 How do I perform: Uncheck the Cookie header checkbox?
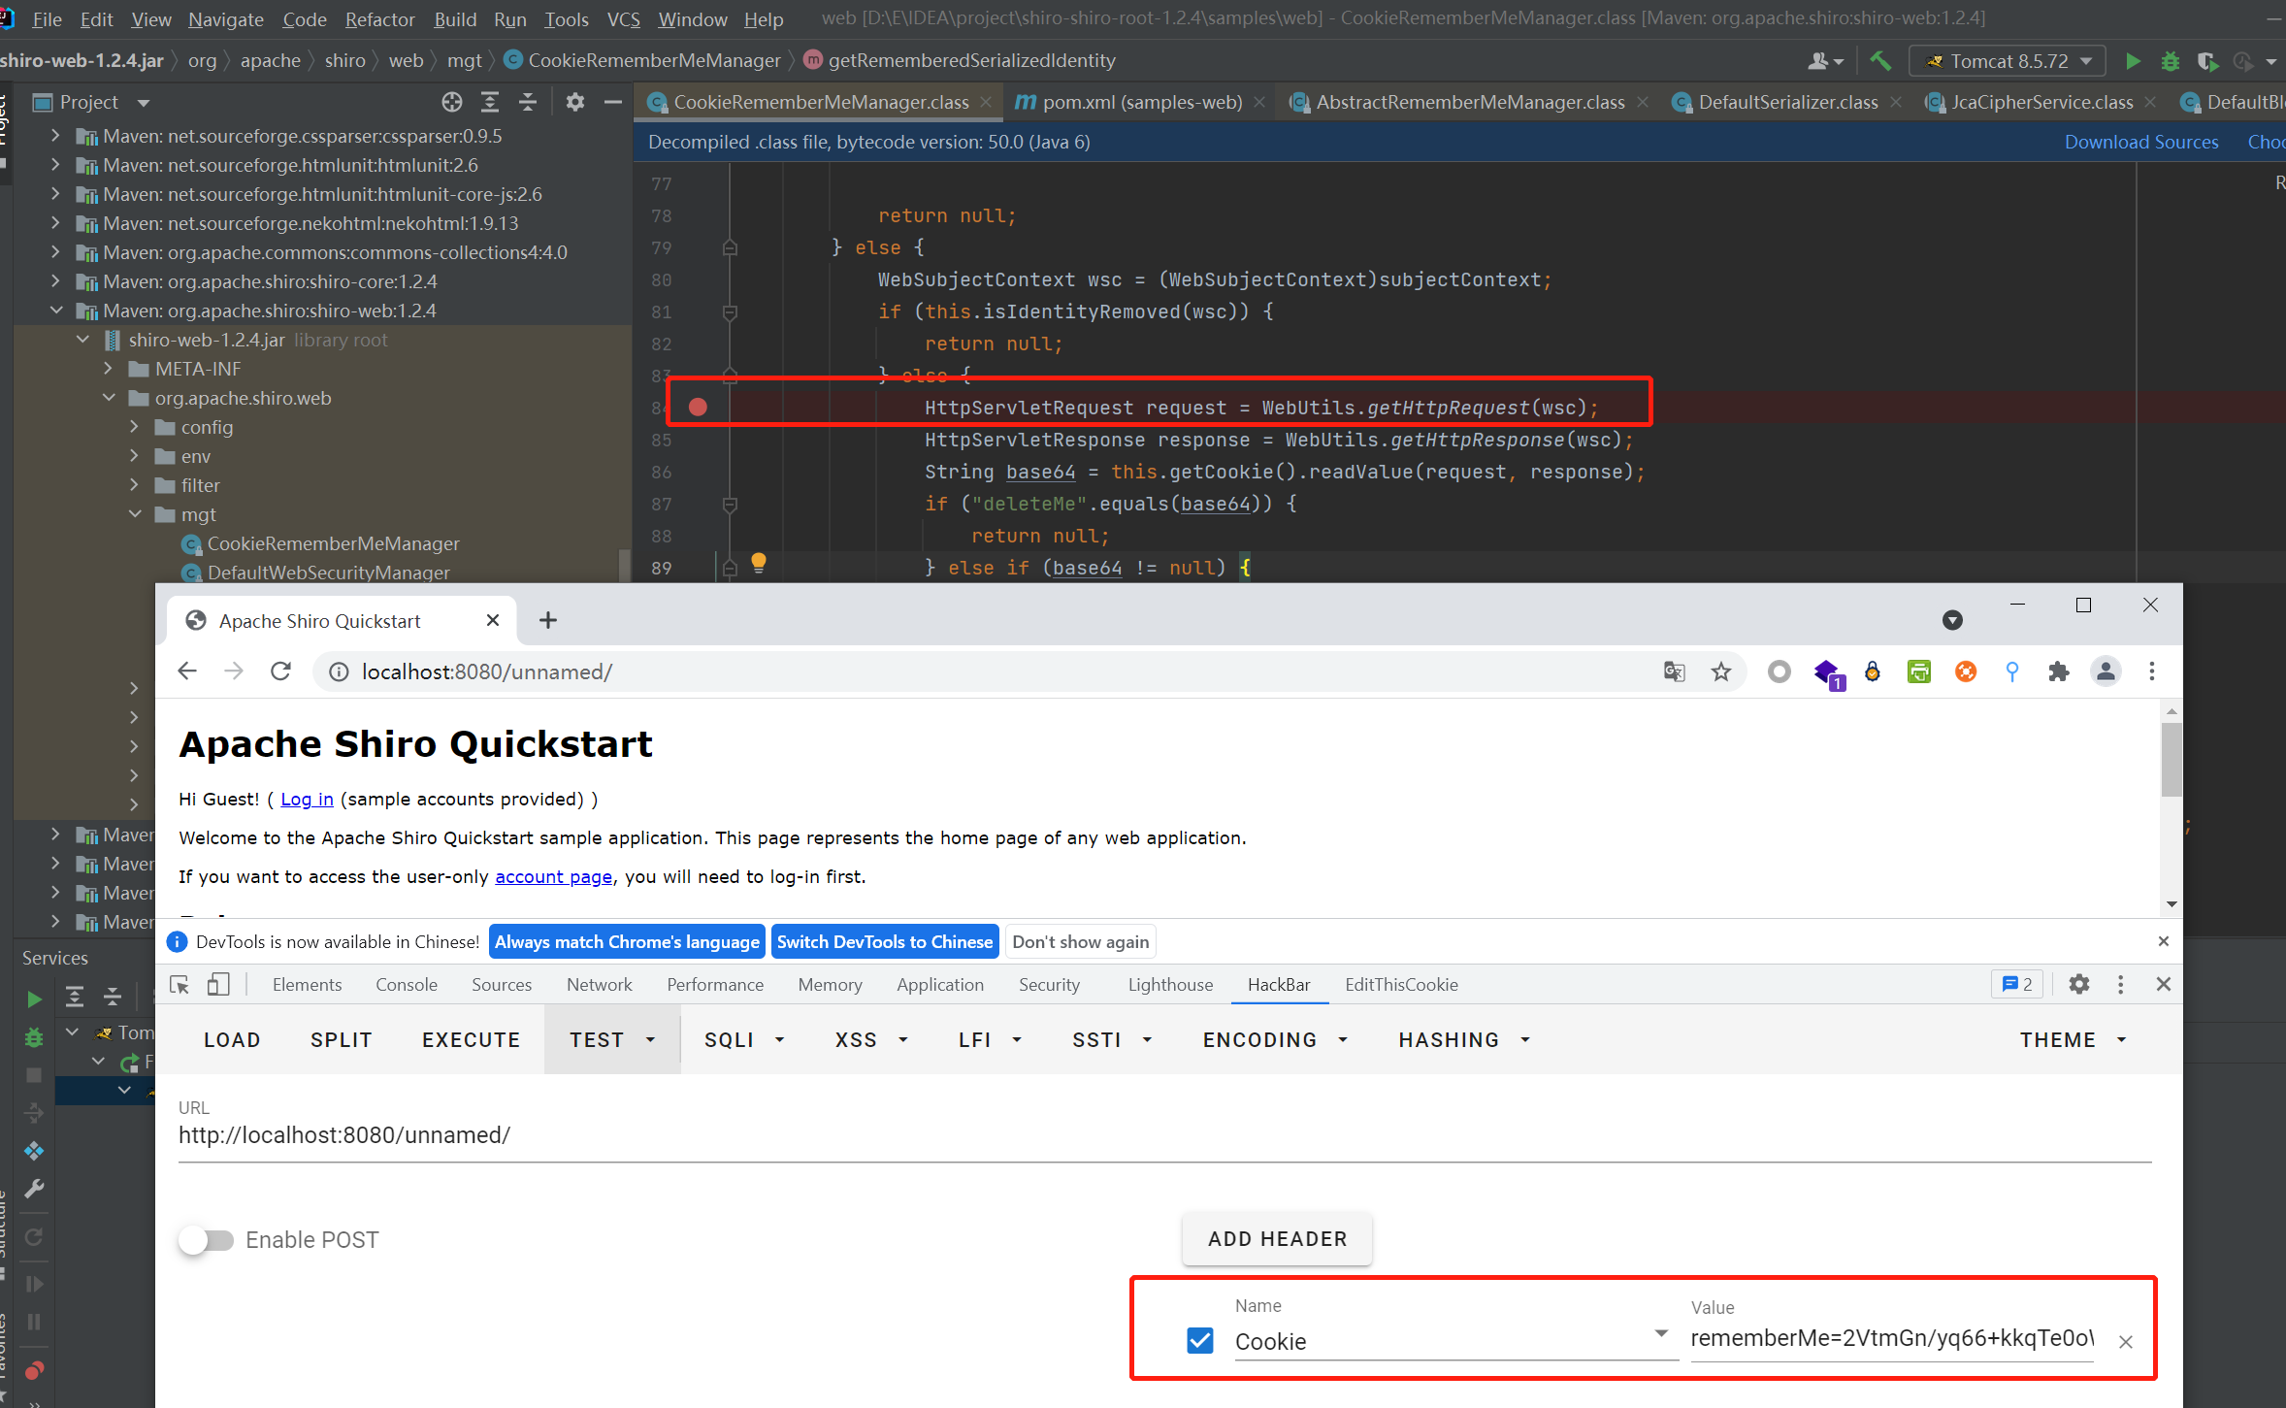(1200, 1341)
